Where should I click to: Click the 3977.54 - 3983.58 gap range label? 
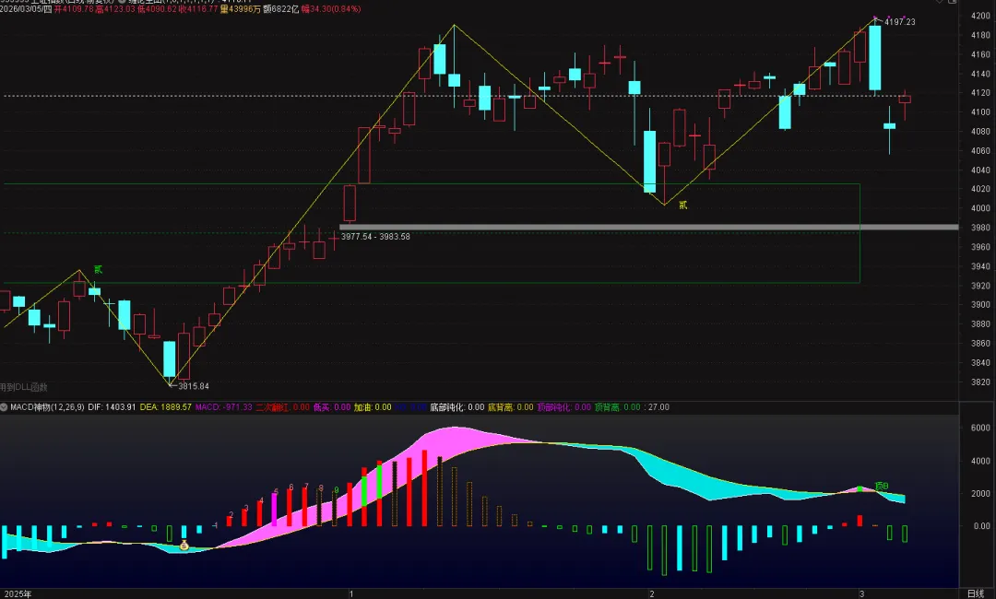click(x=375, y=236)
